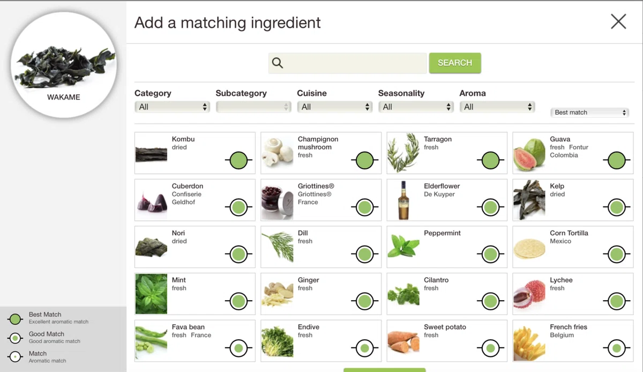The image size is (643, 372).
Task: Expand the Cuisine filter dropdown
Action: [334, 107]
